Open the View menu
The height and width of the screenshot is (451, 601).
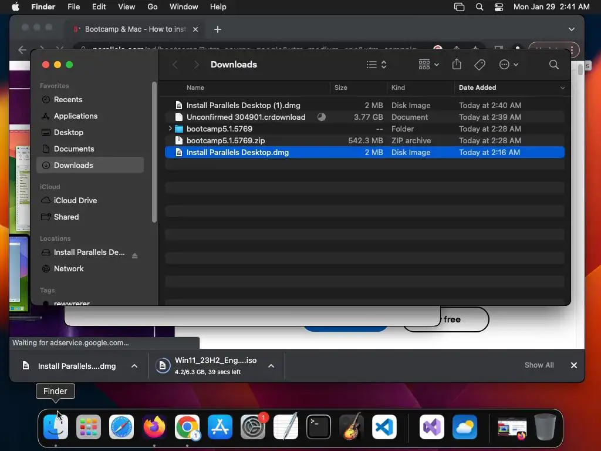[x=127, y=7]
